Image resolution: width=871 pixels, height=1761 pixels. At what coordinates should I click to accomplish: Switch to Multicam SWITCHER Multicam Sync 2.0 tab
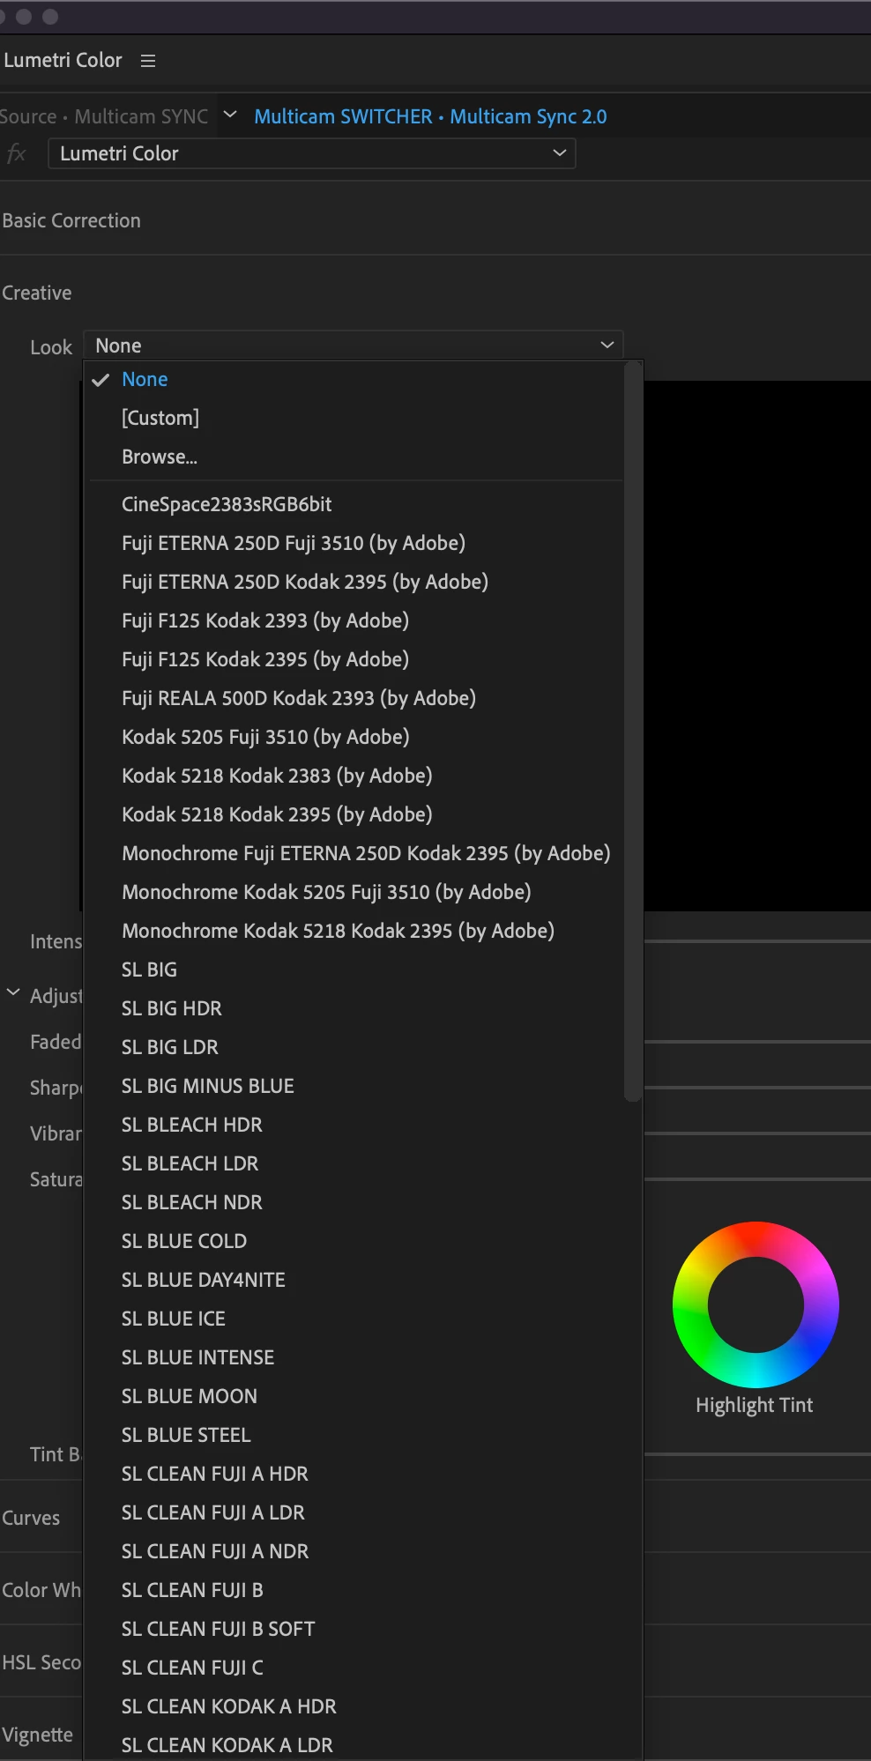pyautogui.click(x=430, y=116)
